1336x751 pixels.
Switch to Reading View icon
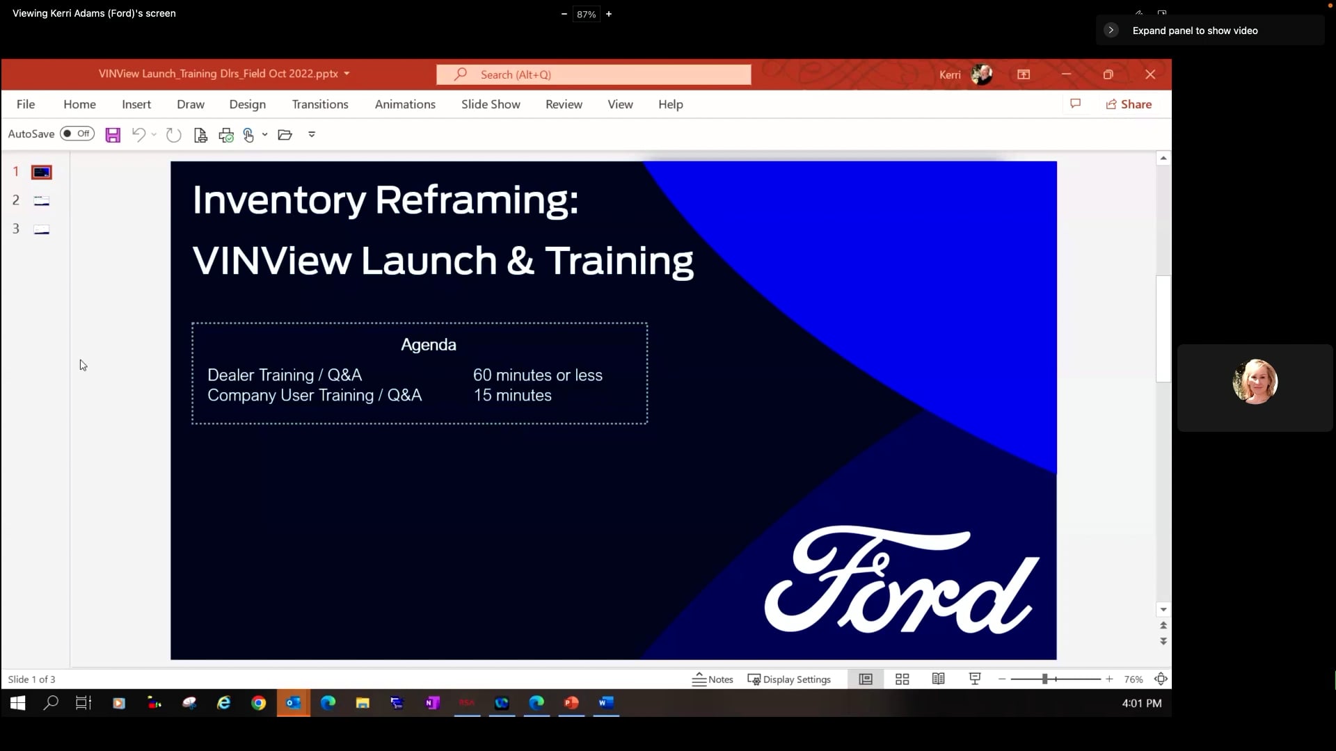938,679
